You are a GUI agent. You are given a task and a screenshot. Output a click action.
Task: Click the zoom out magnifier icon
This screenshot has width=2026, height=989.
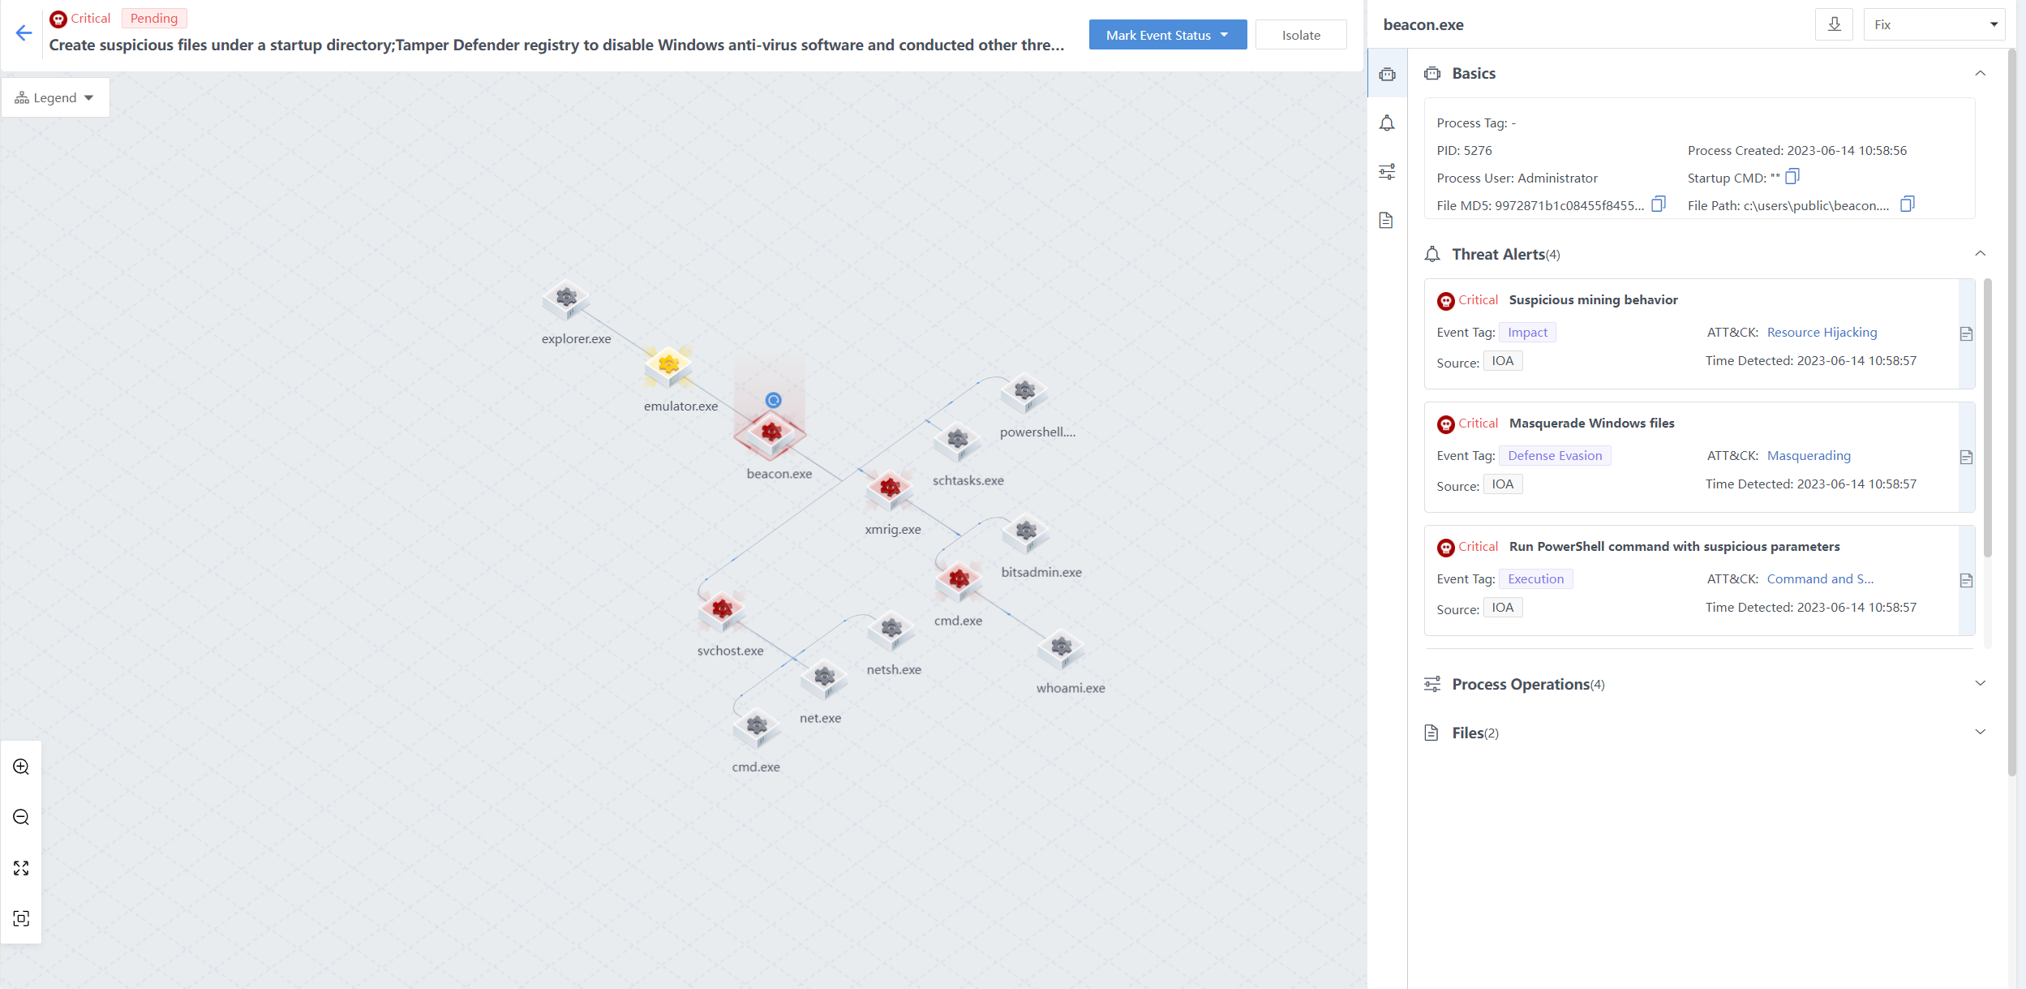pos(21,817)
